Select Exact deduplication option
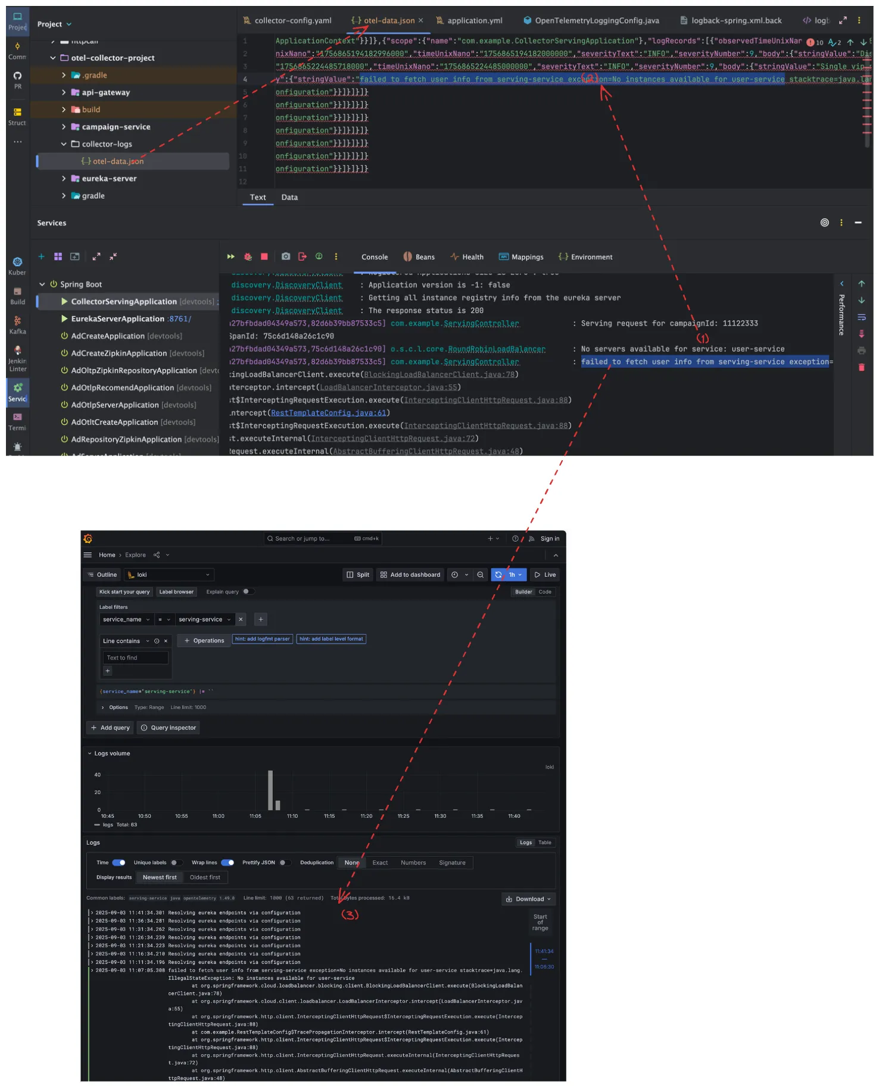This screenshot has height=1087, width=879. [380, 863]
